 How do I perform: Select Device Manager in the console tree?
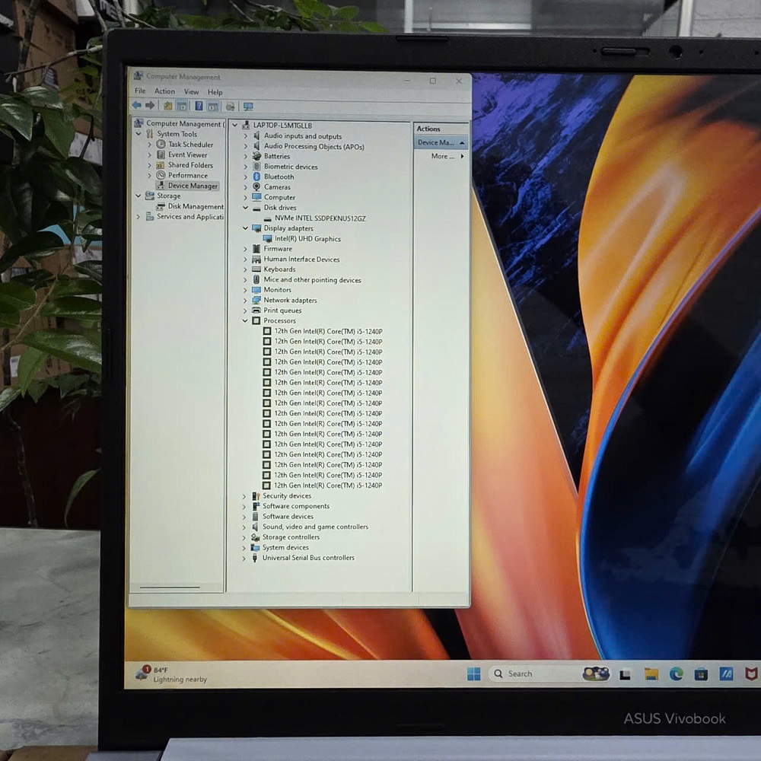(x=193, y=186)
